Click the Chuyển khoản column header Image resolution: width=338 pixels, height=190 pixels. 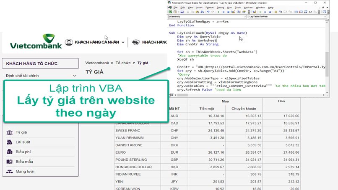(x=244, y=109)
